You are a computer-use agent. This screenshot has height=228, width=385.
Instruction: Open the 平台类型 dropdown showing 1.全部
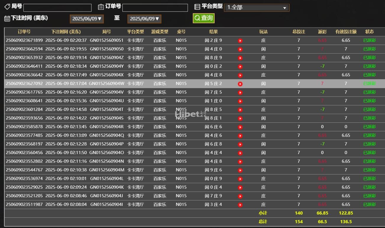pos(256,8)
